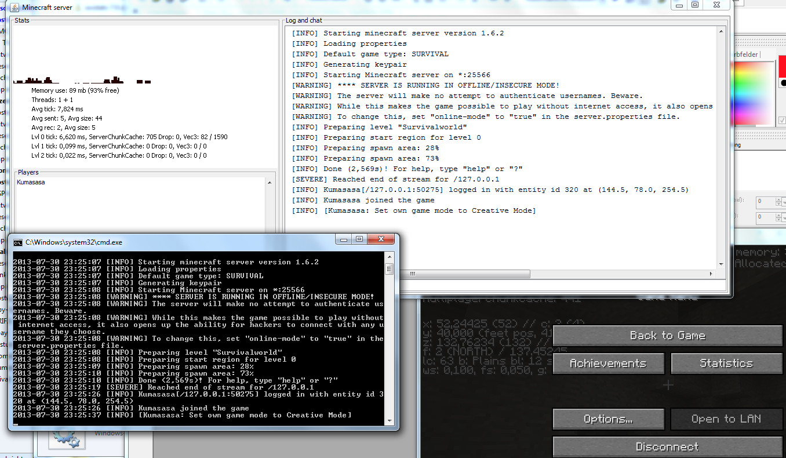Click the "Lvl 1 tick: 0,099 ms" stat line
Image resolution: width=786 pixels, height=458 pixels.
(119, 146)
